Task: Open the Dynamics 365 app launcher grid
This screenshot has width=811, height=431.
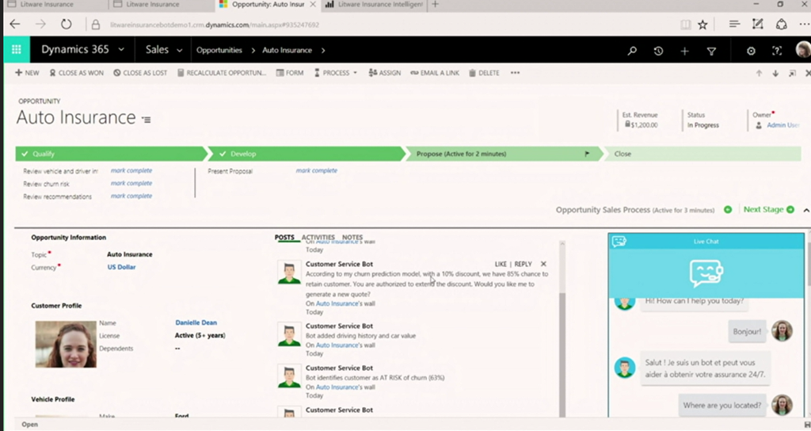Action: coord(16,50)
